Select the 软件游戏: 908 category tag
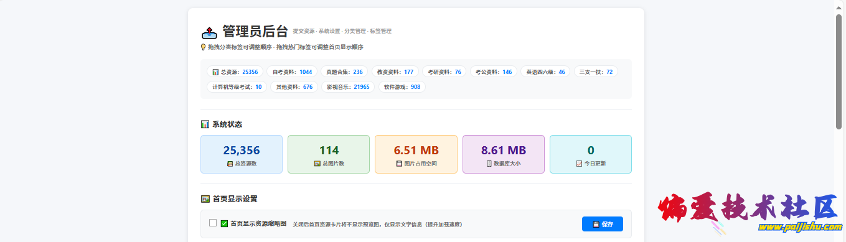 (x=402, y=87)
